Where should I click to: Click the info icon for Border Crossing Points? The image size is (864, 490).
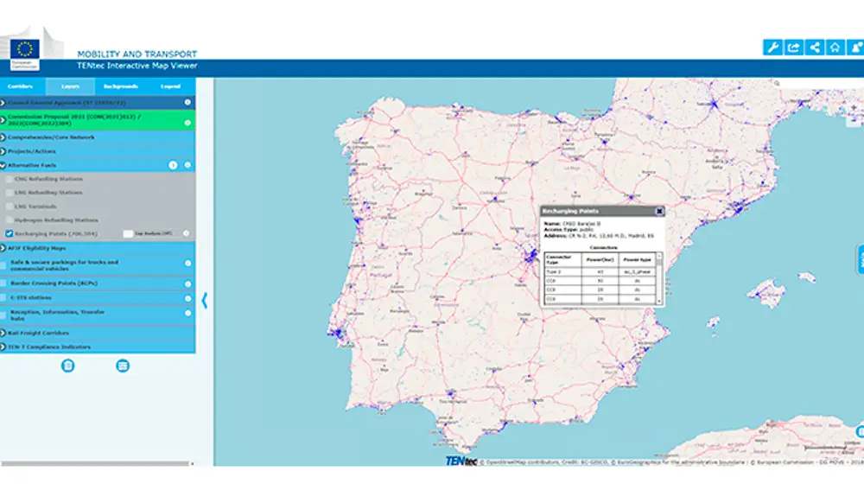coord(187,283)
